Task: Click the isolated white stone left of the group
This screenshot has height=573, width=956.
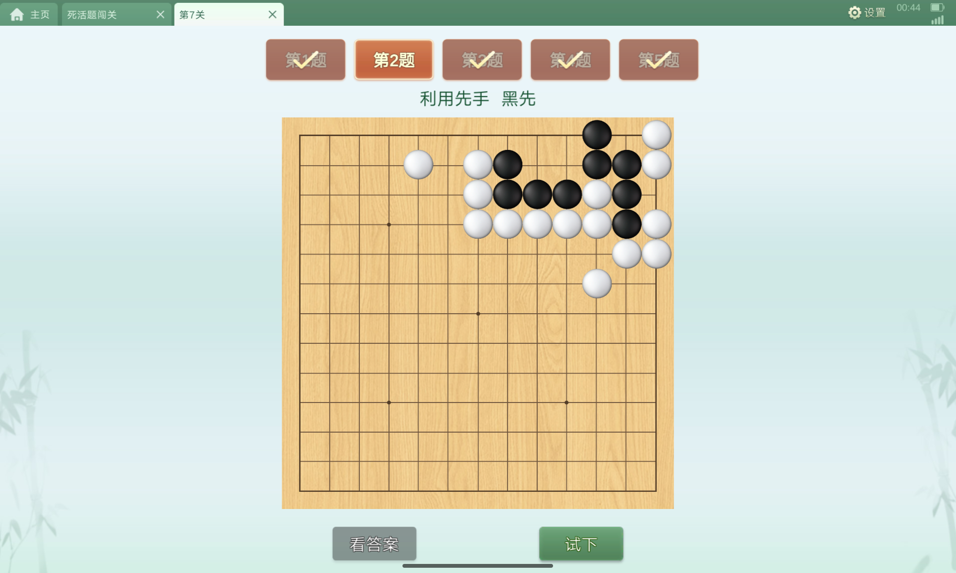Action: pyautogui.click(x=418, y=165)
